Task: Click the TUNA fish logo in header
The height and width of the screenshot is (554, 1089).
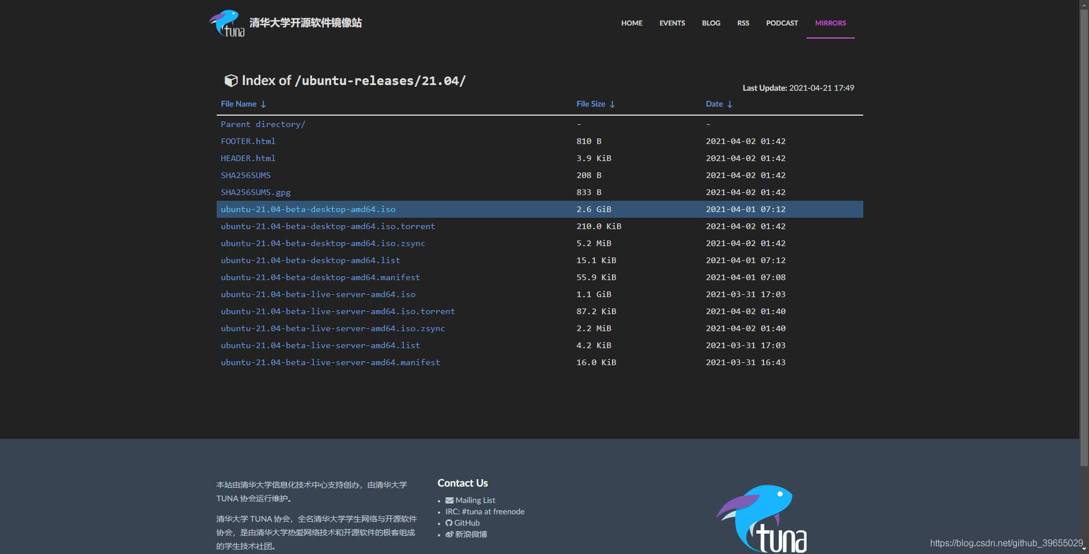Action: pyautogui.click(x=227, y=23)
